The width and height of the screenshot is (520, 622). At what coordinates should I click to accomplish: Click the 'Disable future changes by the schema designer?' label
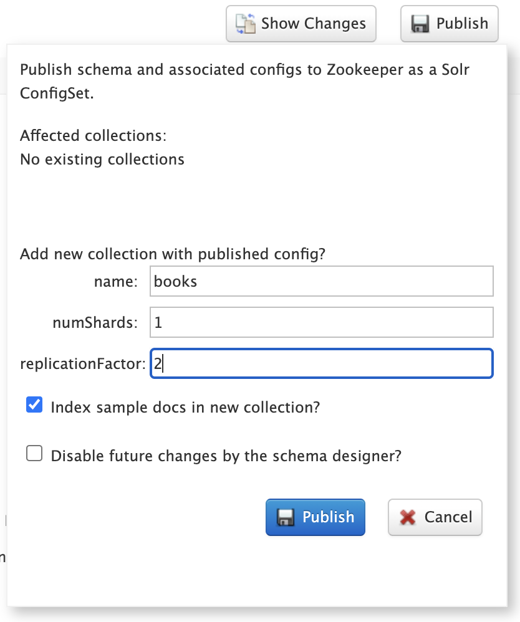tap(226, 456)
